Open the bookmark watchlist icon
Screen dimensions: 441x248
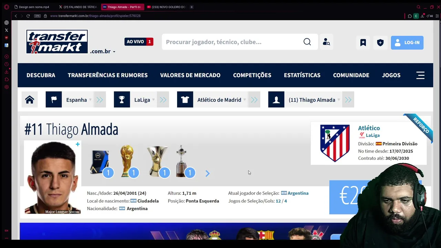click(x=363, y=43)
